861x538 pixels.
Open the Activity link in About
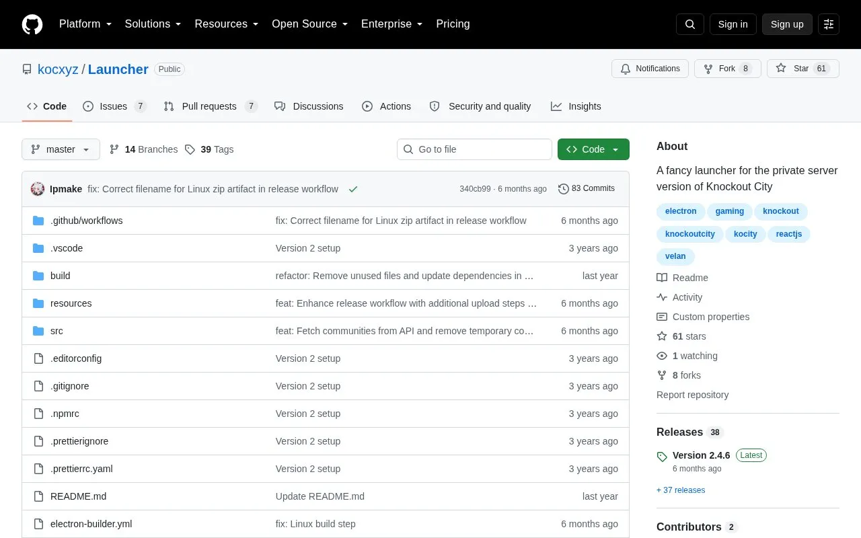click(680, 297)
